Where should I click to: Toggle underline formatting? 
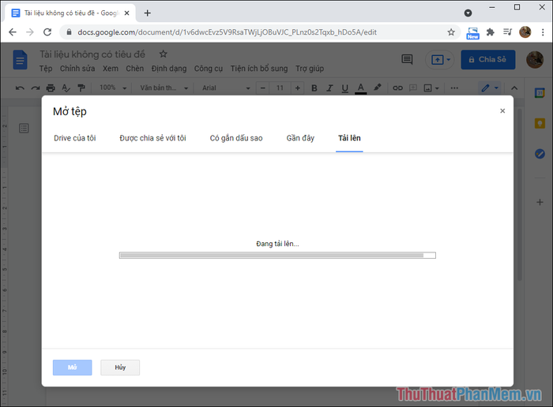345,88
